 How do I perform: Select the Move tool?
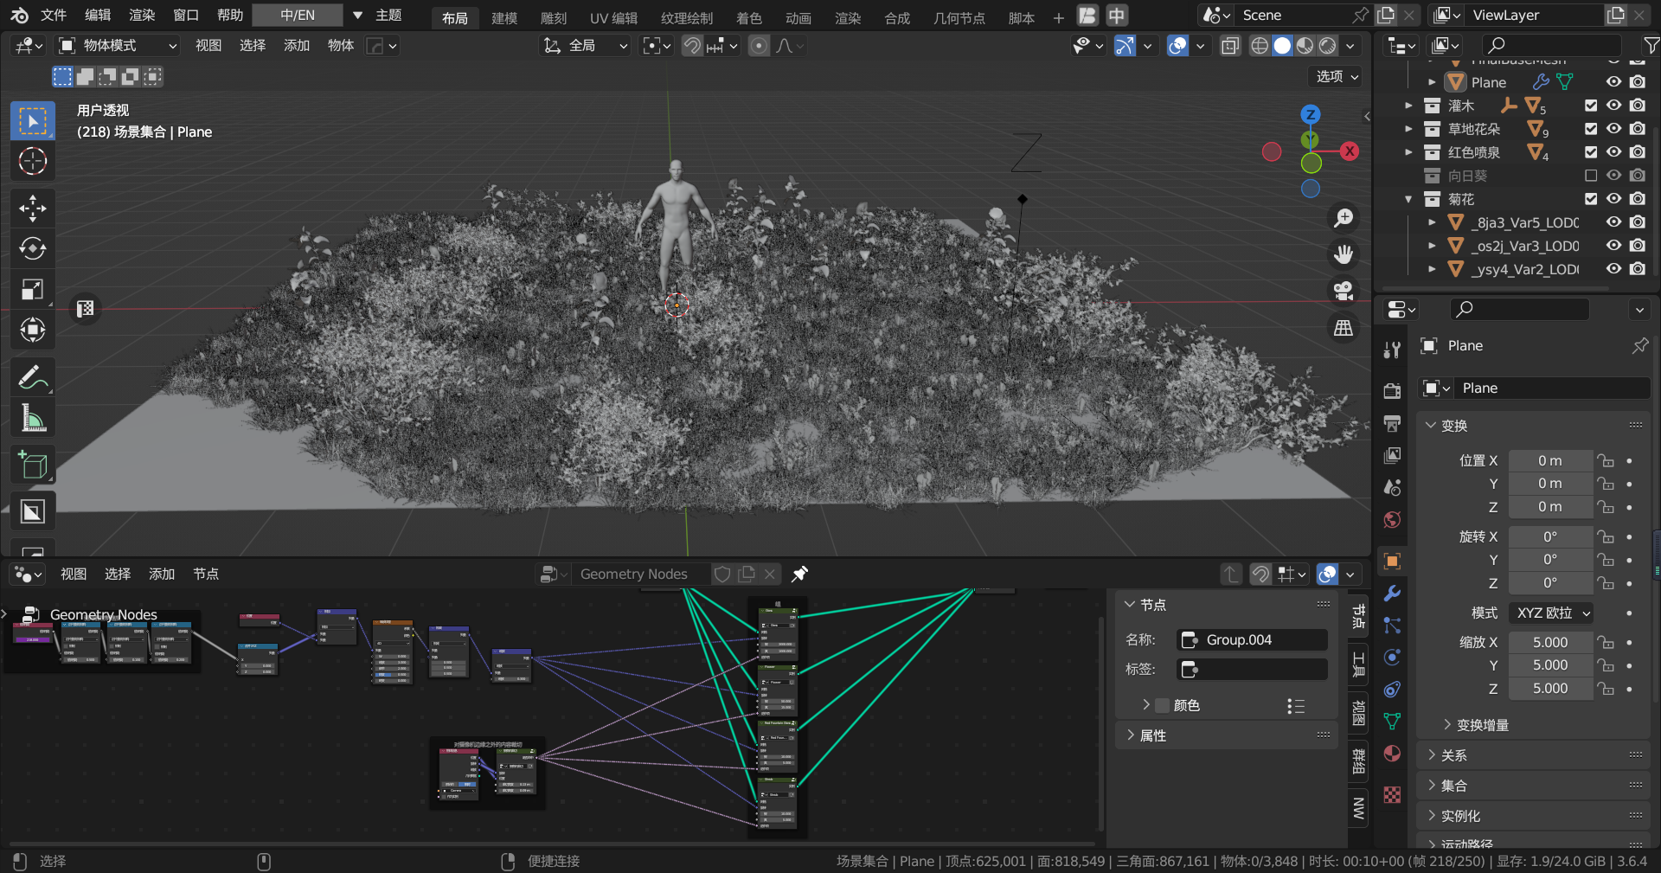pyautogui.click(x=33, y=209)
